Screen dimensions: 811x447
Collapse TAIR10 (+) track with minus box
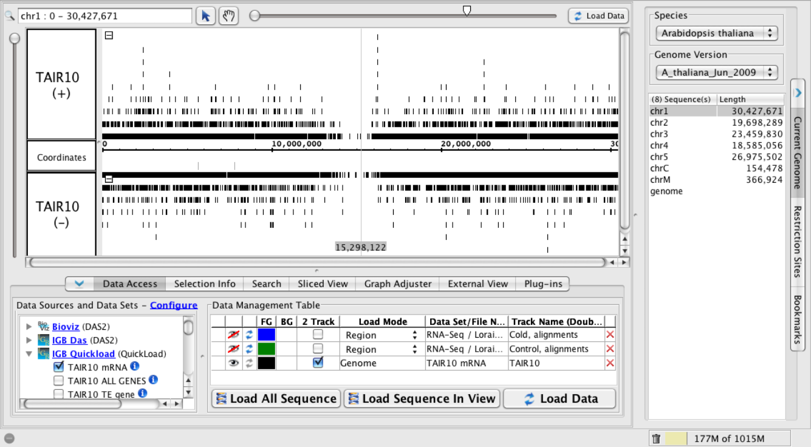click(109, 35)
